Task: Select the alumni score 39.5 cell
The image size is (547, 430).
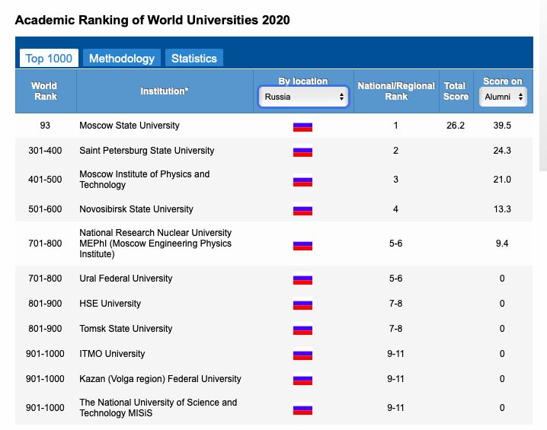Action: [x=502, y=126]
